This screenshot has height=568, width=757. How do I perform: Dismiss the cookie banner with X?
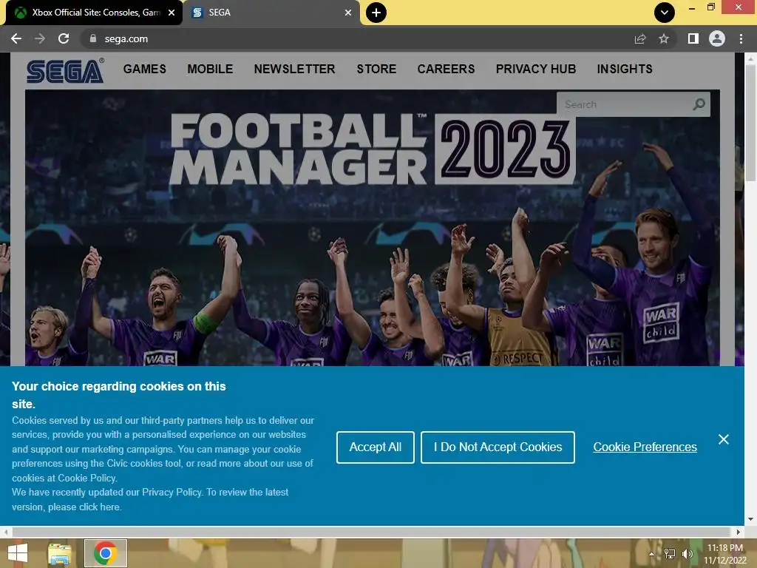(723, 439)
